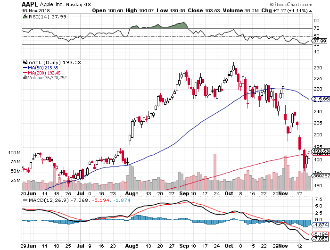Click the 193.53 last price axis tag
The width and height of the screenshot is (330, 250).
pos(321,151)
